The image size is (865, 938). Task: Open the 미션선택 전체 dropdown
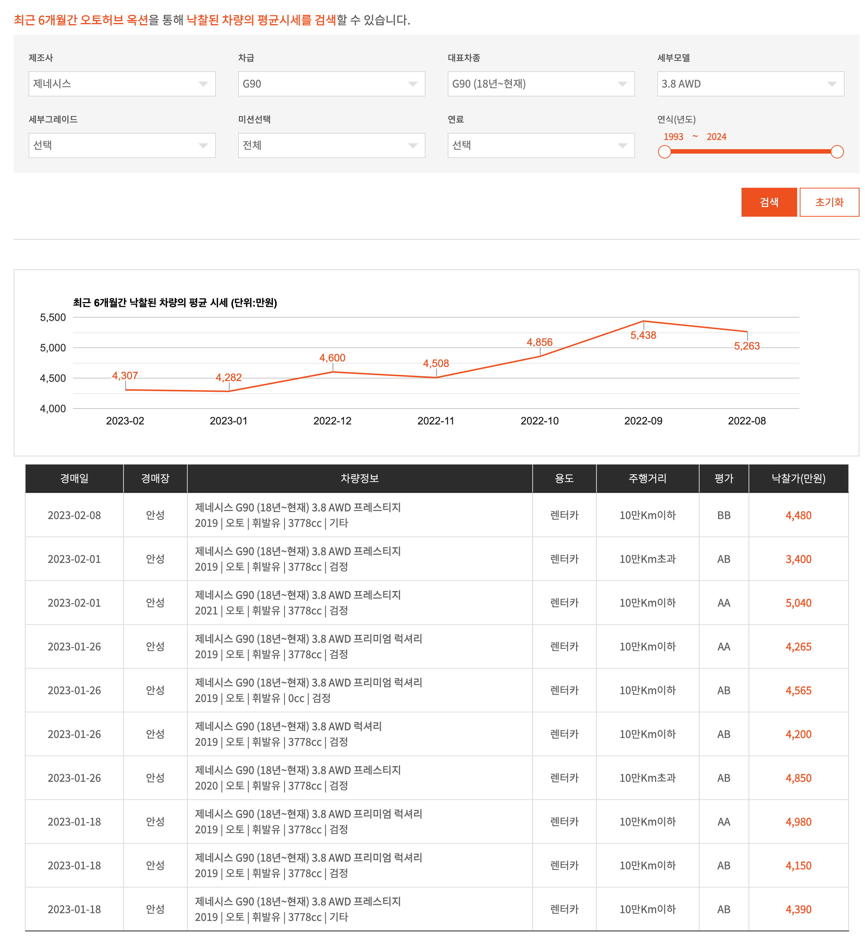click(331, 145)
